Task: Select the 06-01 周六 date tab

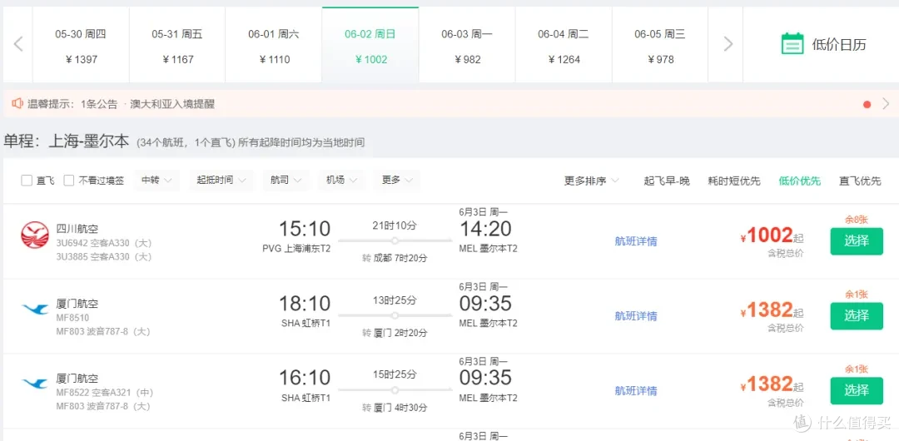Action: point(274,46)
